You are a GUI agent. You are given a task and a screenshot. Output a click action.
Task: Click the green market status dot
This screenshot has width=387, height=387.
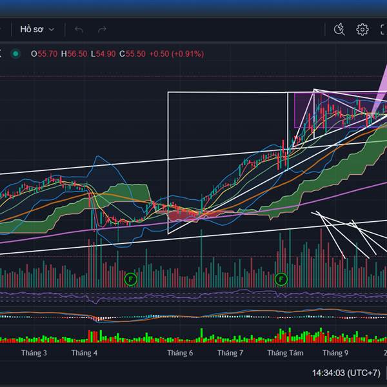tap(16, 54)
